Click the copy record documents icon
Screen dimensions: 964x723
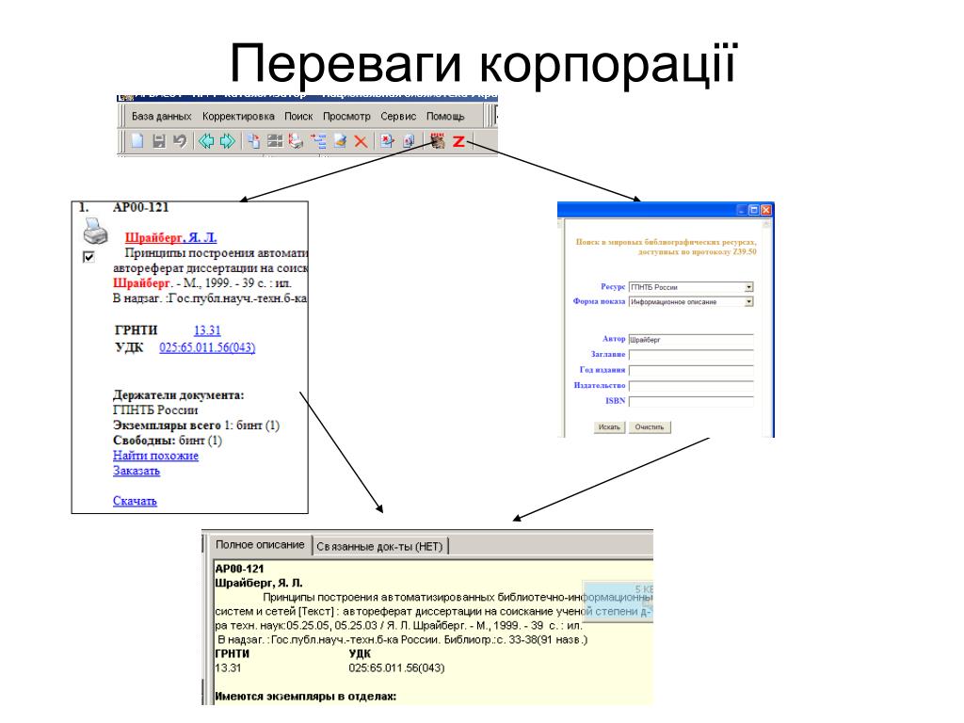point(253,141)
